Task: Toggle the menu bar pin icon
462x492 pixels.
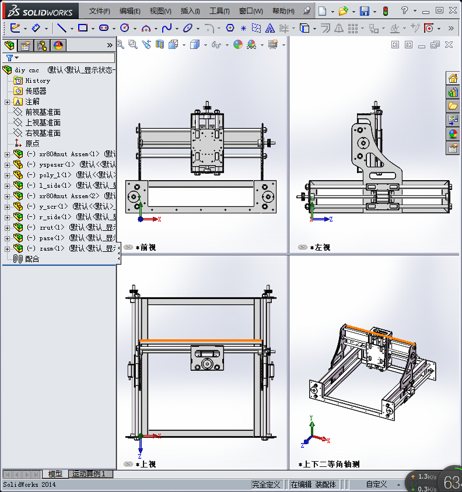Action: click(x=307, y=11)
